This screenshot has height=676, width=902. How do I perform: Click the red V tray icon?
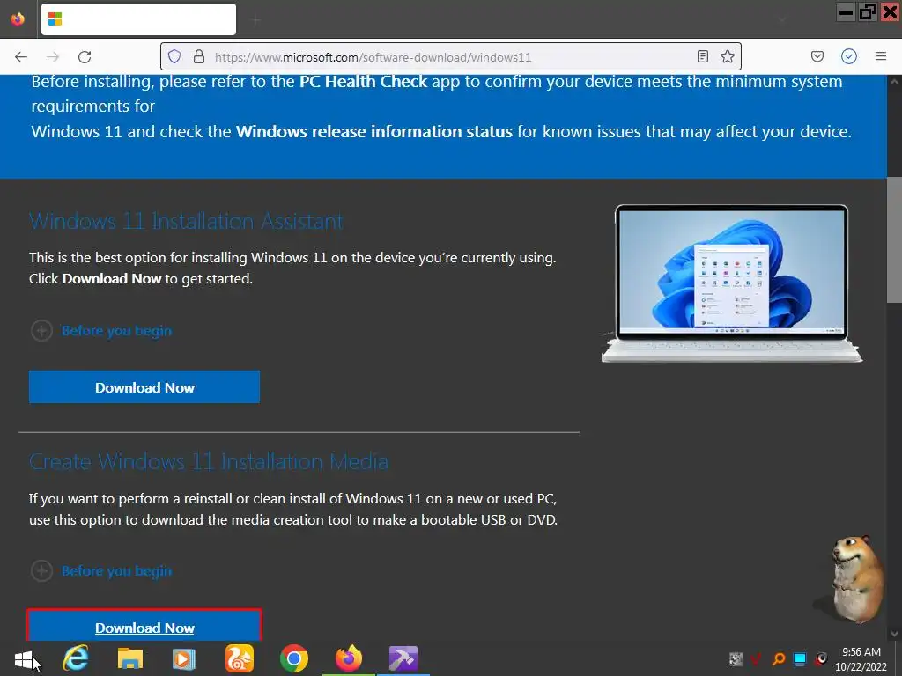point(757,658)
